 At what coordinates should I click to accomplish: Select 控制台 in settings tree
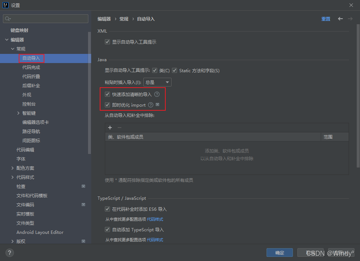[x=29, y=104]
